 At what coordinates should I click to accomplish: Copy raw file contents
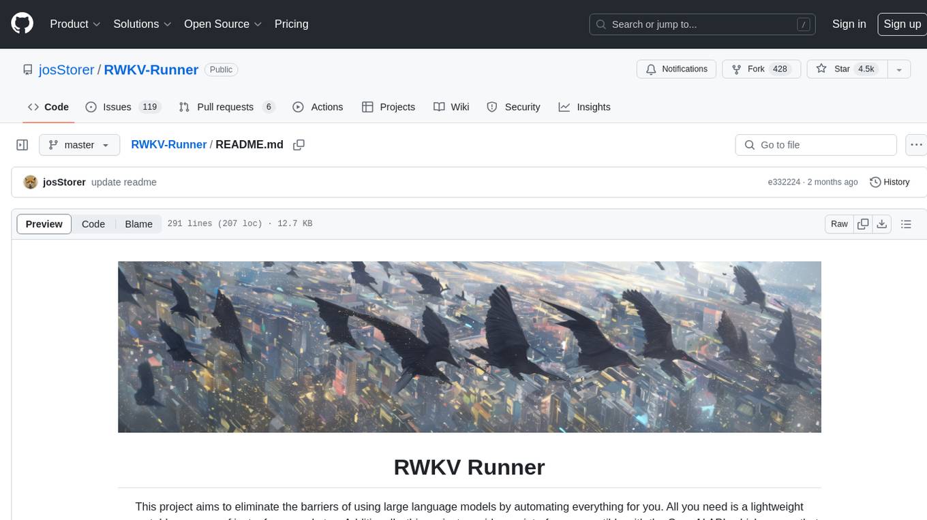(x=863, y=224)
